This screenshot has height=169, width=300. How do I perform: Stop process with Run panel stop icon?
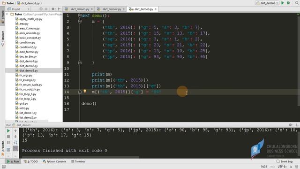[x=8, y=137]
